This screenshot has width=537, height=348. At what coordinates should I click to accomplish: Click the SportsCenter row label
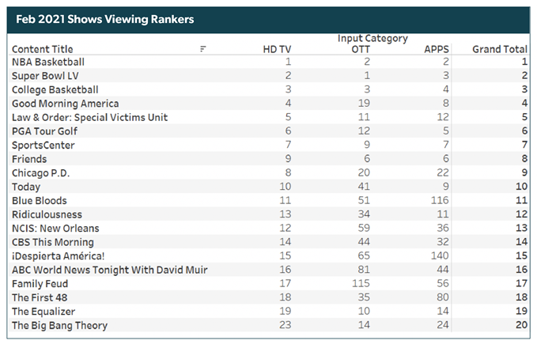43,145
